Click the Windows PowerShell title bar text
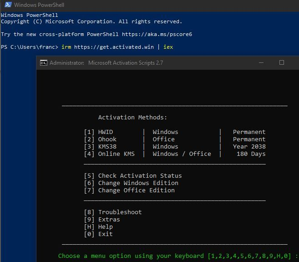299x262 pixels. (39, 5)
